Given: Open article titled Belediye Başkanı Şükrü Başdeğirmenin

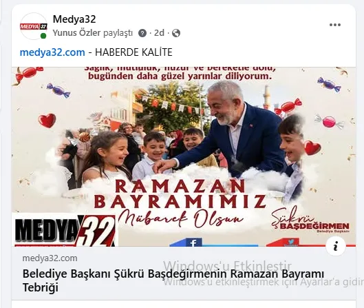Looking at the screenshot, I should (x=173, y=280).
